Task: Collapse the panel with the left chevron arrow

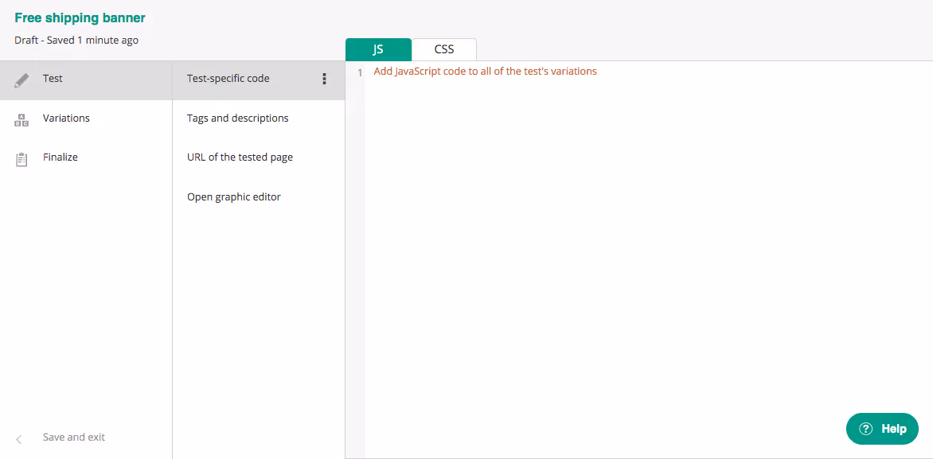Action: 18,437
